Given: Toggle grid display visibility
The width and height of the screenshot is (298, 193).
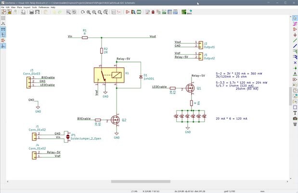Looking at the screenshot, I should click(3, 17).
